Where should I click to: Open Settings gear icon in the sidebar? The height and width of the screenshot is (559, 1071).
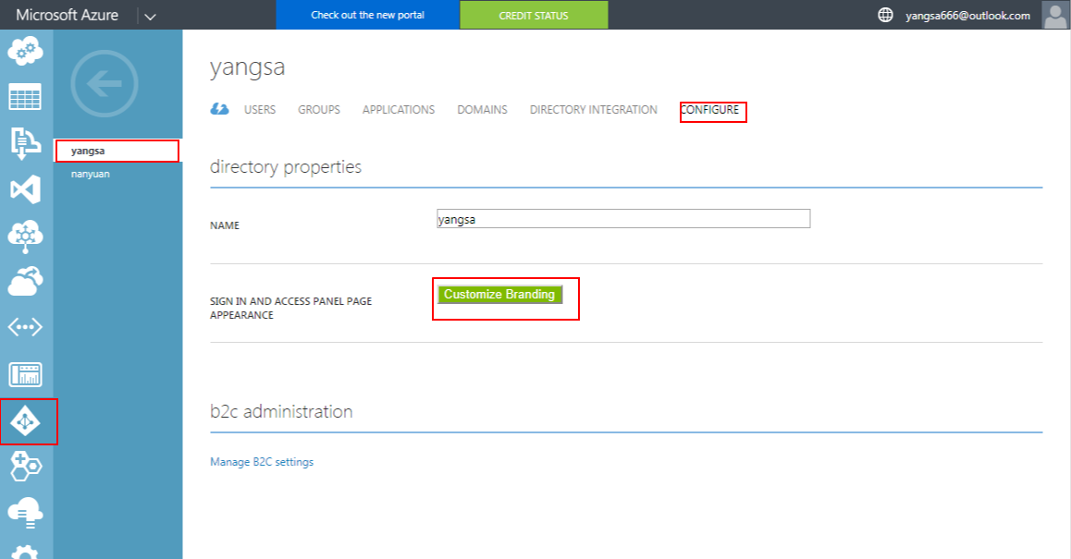(x=25, y=552)
